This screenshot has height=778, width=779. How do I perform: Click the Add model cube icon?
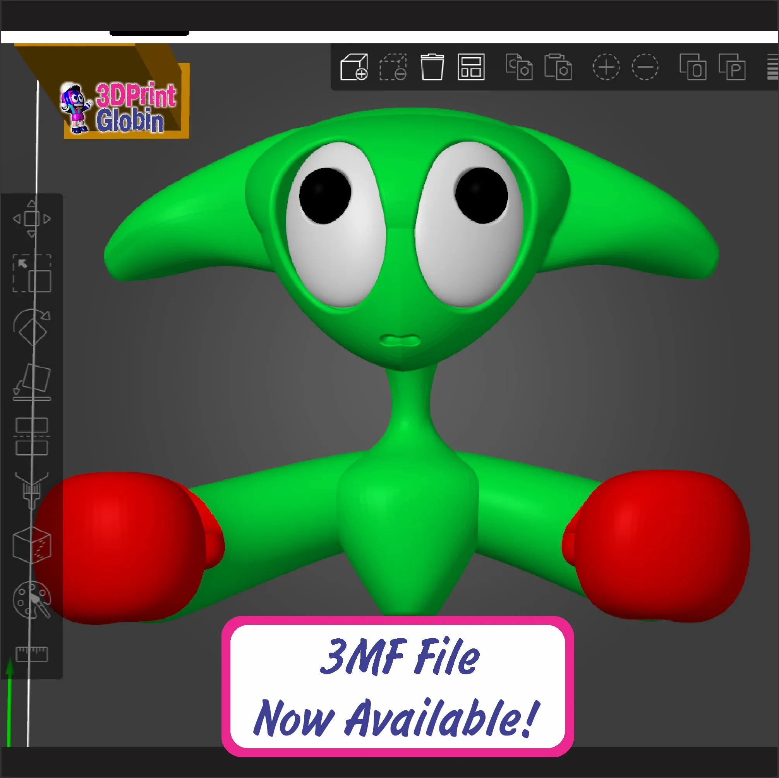[354, 67]
